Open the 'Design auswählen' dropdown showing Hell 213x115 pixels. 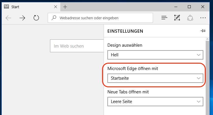[155, 55]
